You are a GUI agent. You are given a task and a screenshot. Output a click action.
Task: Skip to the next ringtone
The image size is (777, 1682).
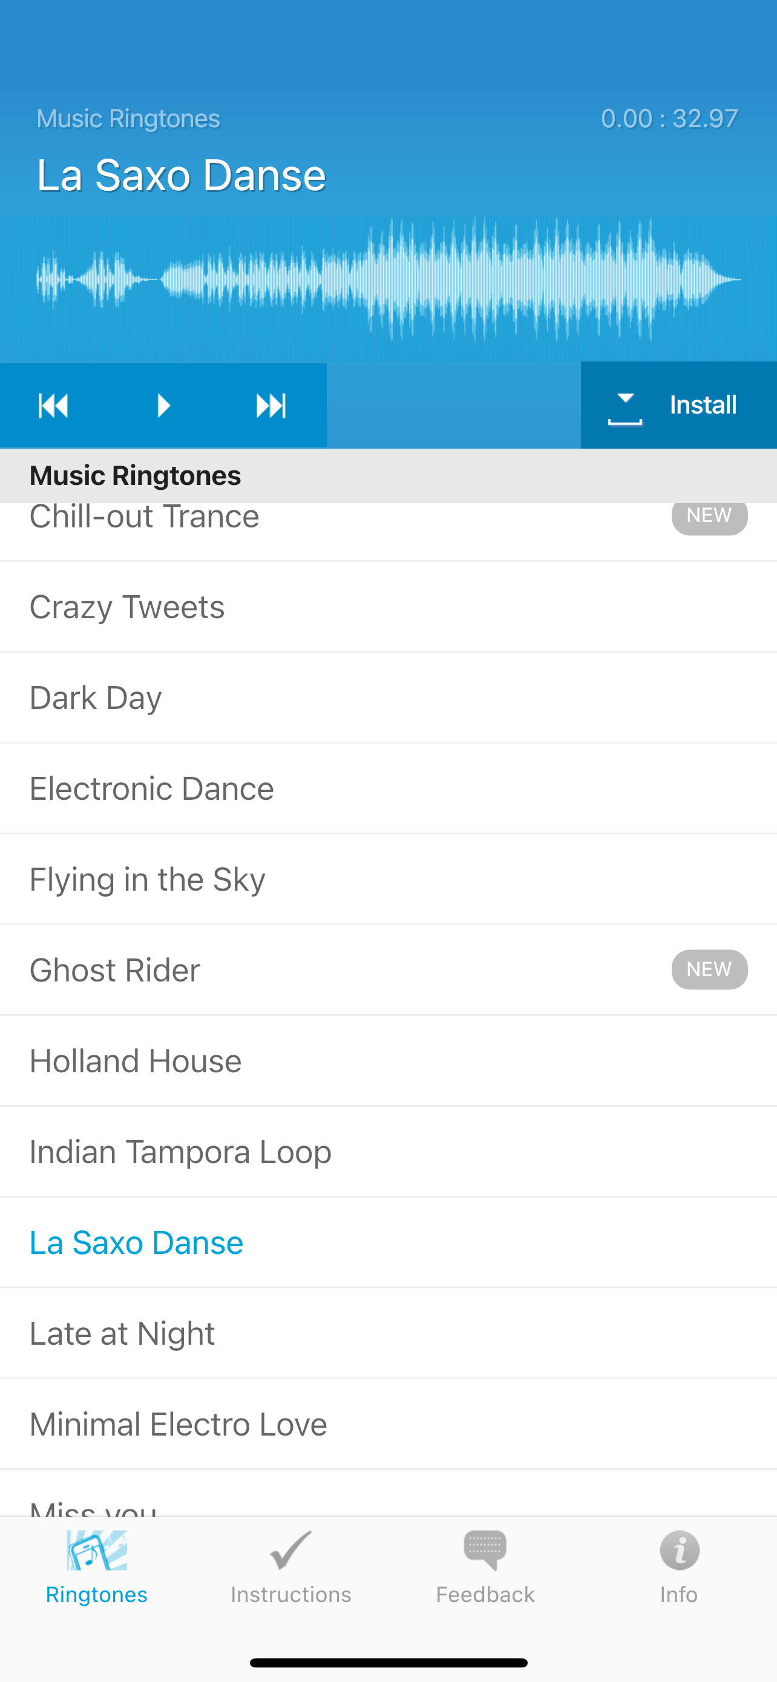point(270,406)
